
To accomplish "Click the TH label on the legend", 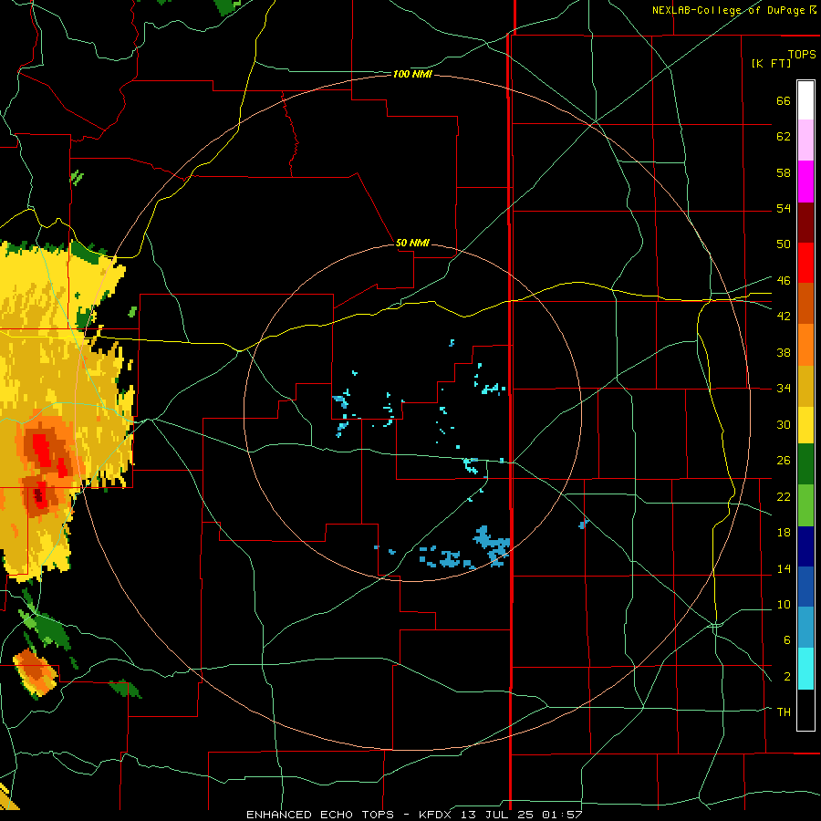I will click(784, 712).
